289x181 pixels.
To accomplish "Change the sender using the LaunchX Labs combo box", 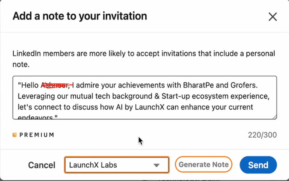I will [x=116, y=165].
